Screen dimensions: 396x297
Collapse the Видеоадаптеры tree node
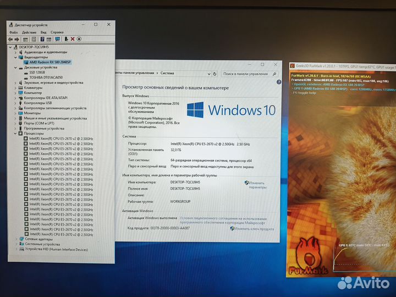(x=15, y=57)
